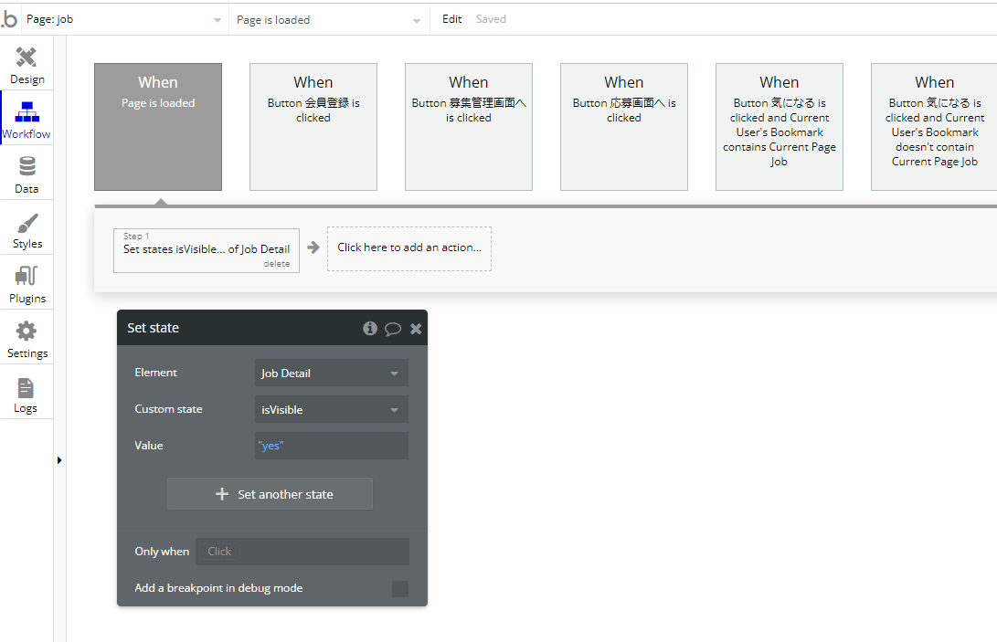Close the Set state panel
997x642 pixels.
(416, 329)
